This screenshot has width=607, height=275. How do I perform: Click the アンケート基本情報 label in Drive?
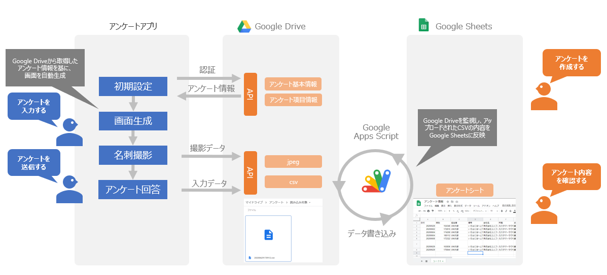tap(293, 84)
